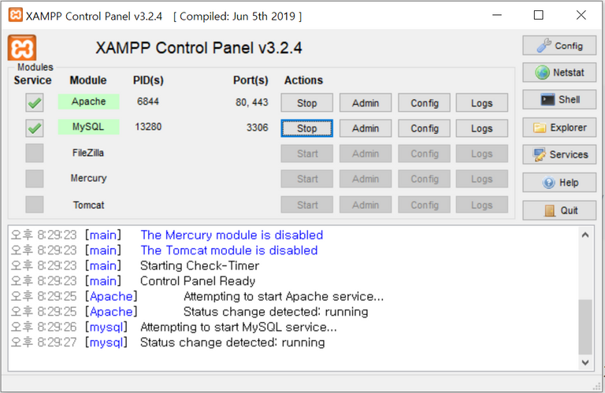Select the Apache module label
This screenshot has height=393, width=605.
tap(88, 102)
